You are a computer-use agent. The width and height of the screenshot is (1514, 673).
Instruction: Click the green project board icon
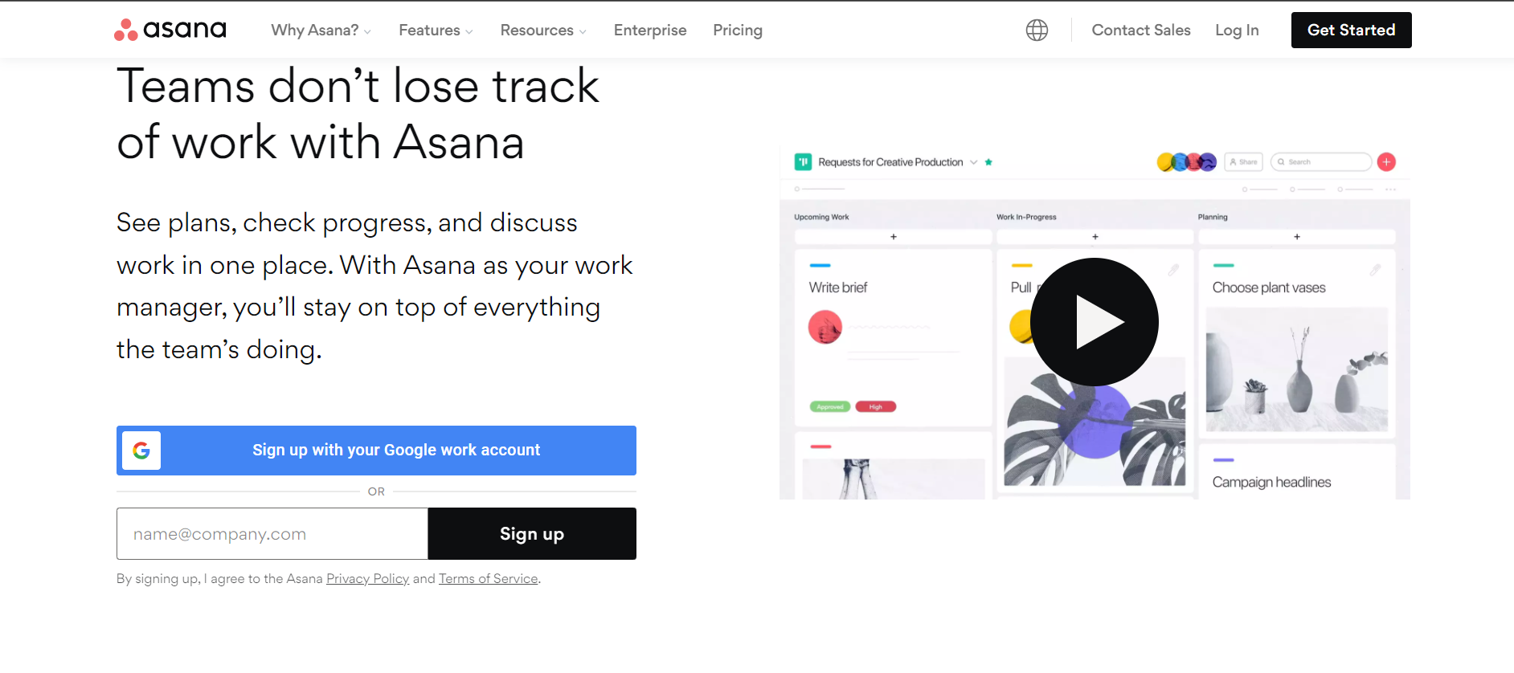coord(803,162)
